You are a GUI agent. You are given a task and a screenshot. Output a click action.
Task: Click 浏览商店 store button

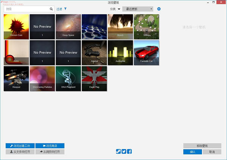coord(50,146)
